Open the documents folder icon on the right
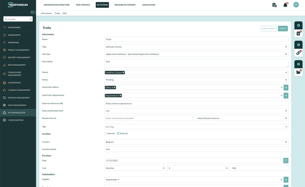The height and width of the screenshot is (187, 305). click(x=298, y=72)
